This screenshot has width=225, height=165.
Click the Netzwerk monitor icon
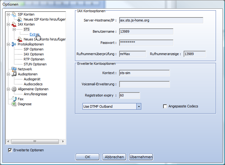[x=14, y=69]
